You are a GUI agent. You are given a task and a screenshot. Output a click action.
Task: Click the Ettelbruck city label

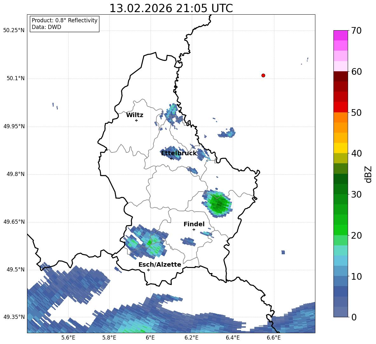179,153
